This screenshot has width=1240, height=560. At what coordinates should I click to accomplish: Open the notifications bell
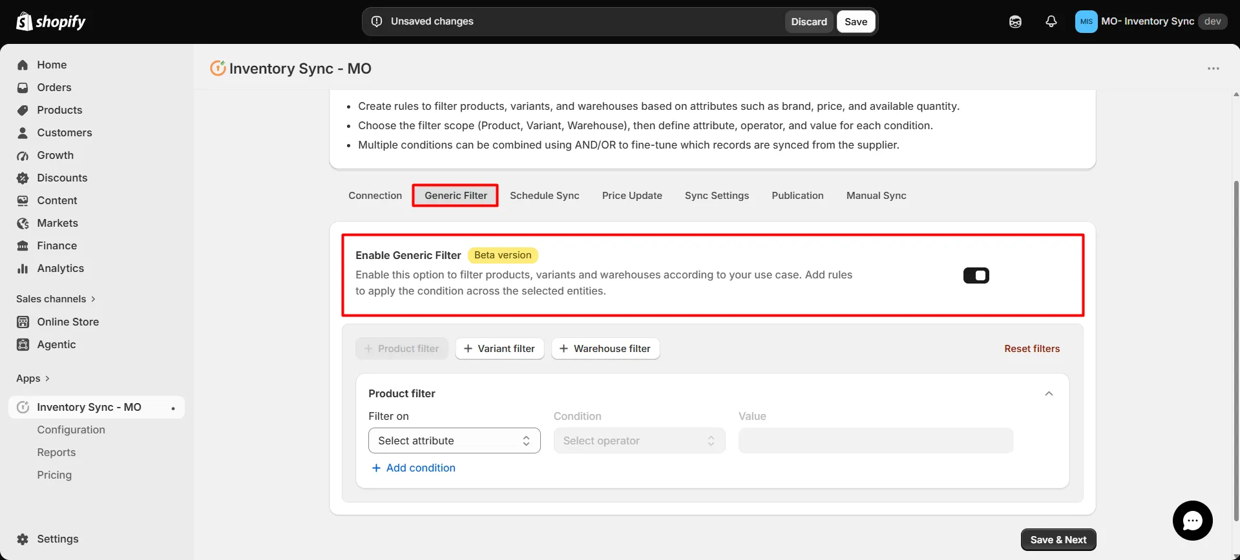pyautogui.click(x=1051, y=21)
